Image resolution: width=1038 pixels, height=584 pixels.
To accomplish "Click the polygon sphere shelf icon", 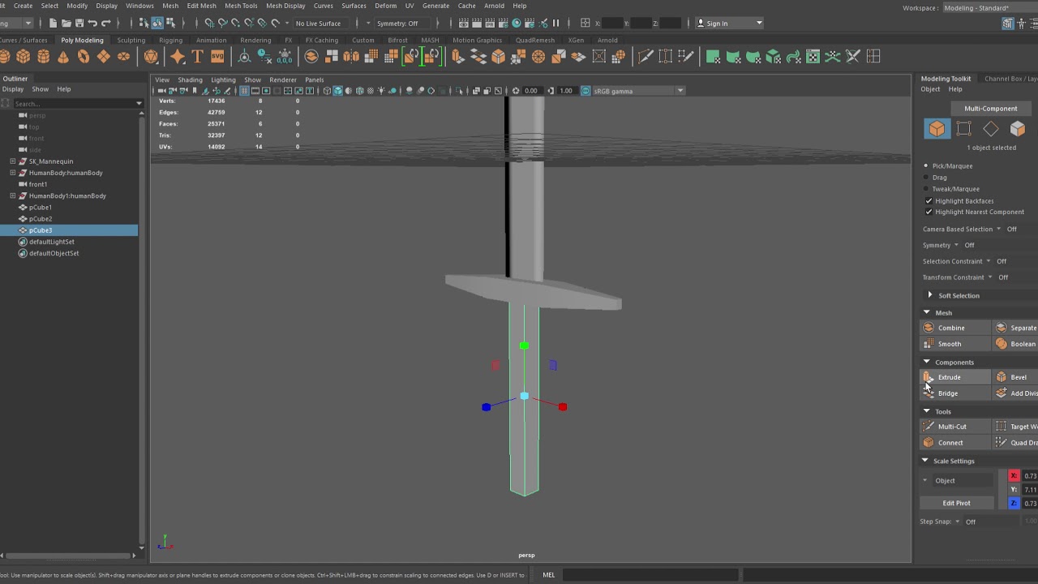I will 4,56.
